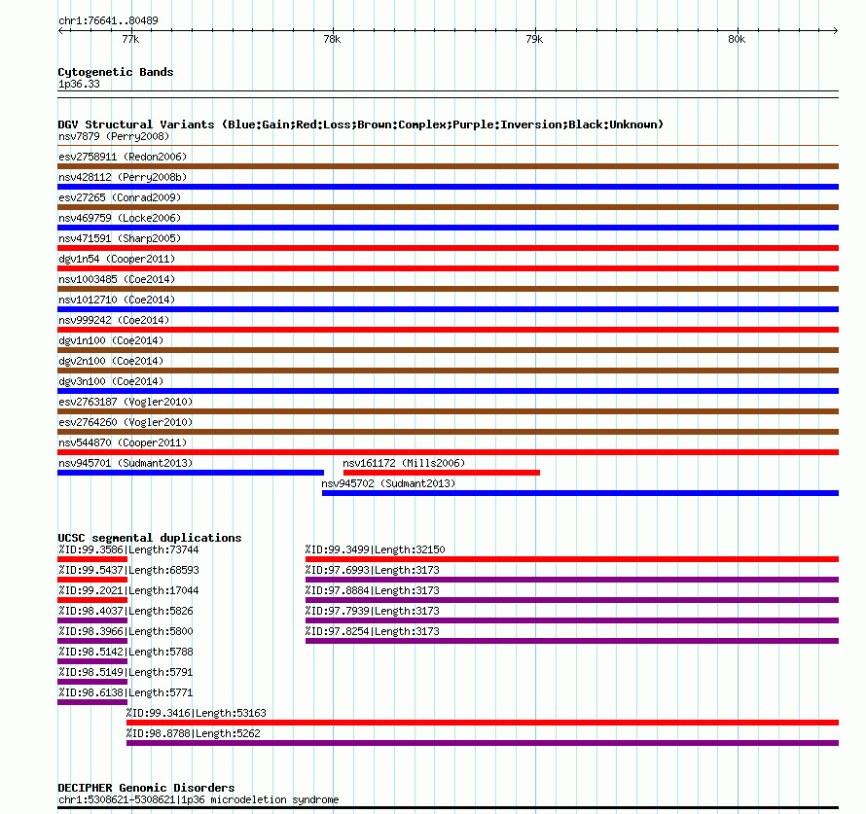
Task: Click the %ID:97.7939|Length:3173 duplication label
Action: (373, 611)
